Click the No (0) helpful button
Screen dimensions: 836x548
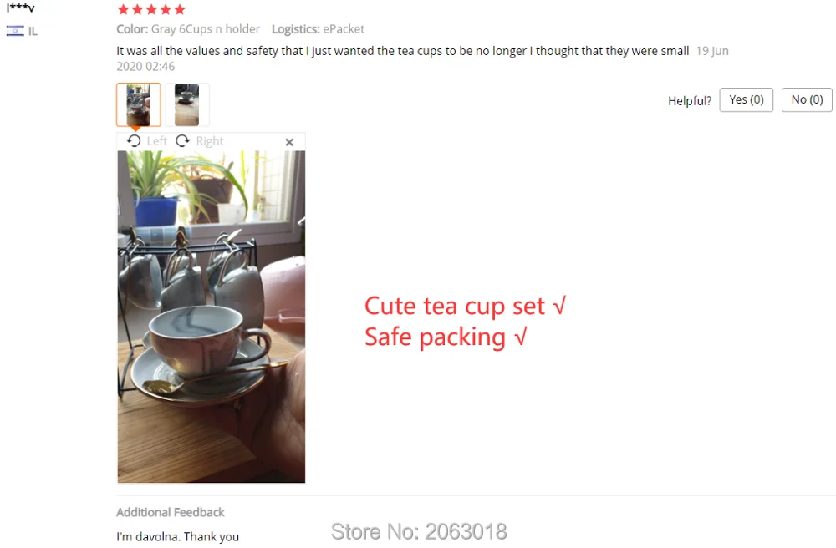807,99
